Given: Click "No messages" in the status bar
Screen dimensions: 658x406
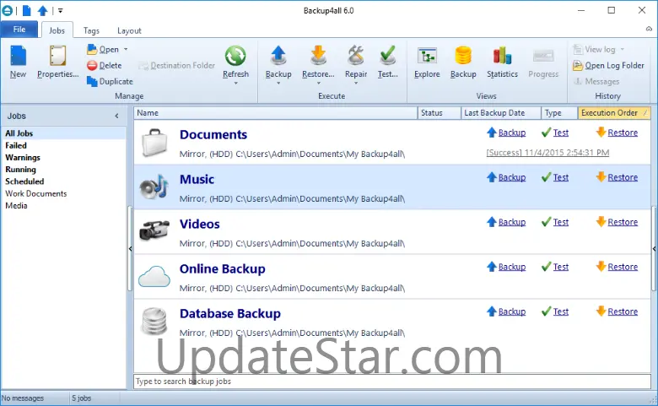Looking at the screenshot, I should click(23, 398).
